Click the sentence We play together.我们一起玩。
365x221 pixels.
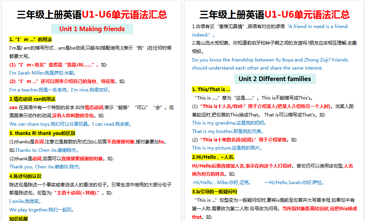(x=42, y=209)
